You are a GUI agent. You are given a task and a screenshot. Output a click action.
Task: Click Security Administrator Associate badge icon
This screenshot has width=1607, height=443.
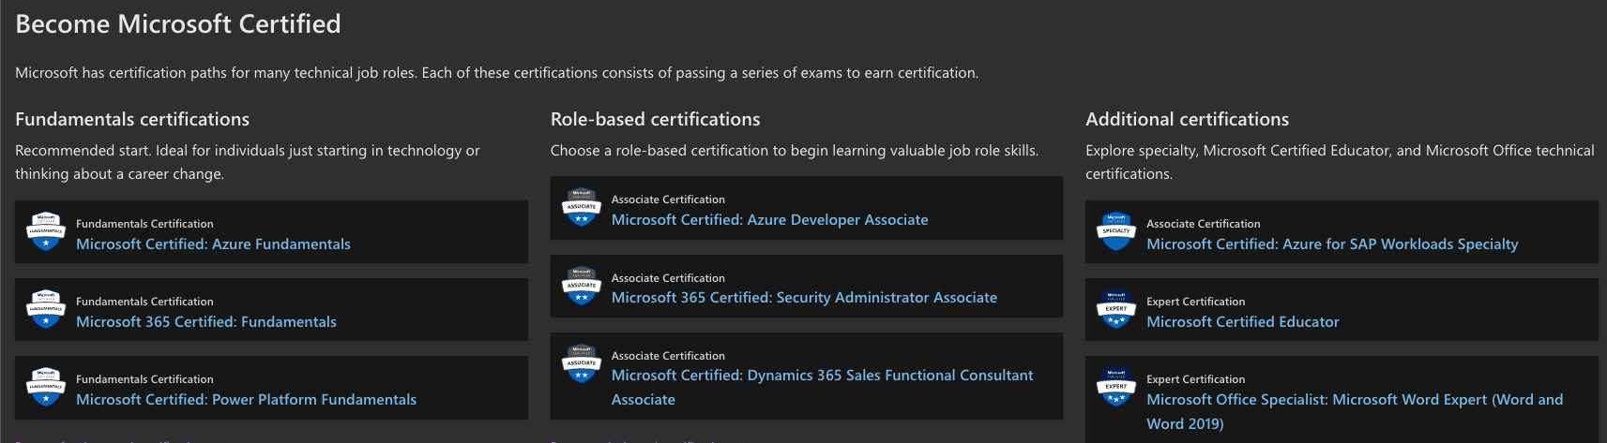581,286
